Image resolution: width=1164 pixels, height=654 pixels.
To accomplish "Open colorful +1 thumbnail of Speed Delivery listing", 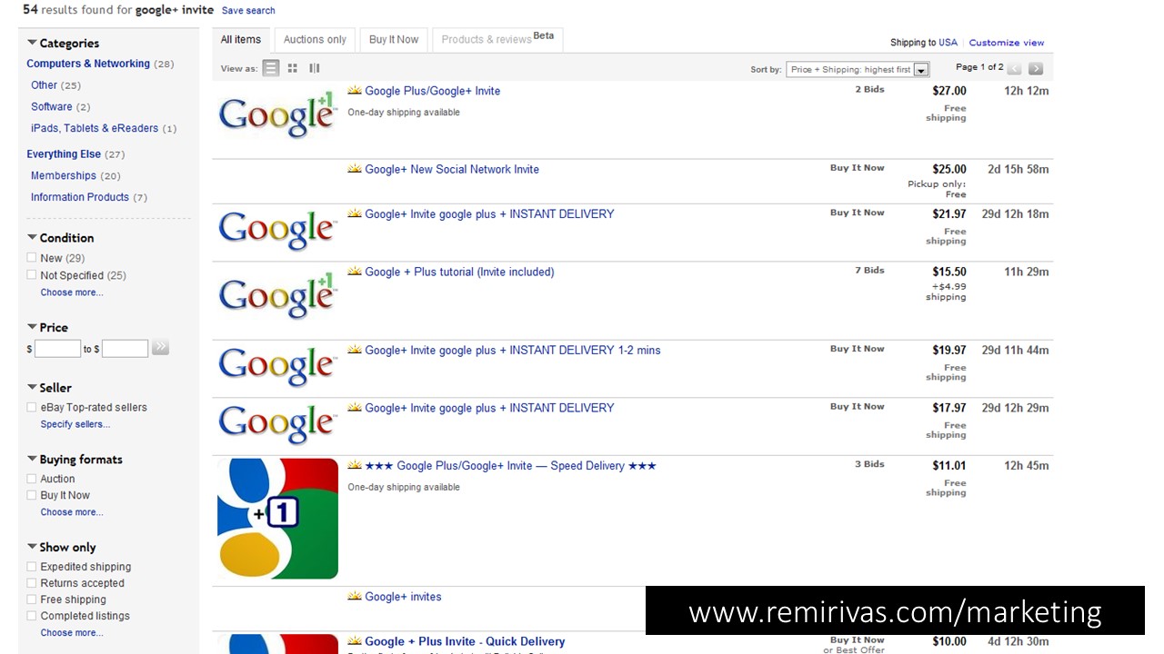I will click(x=277, y=519).
